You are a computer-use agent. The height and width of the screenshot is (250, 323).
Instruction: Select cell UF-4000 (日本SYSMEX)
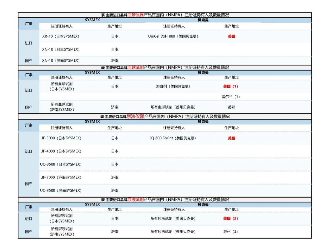(x=61, y=151)
